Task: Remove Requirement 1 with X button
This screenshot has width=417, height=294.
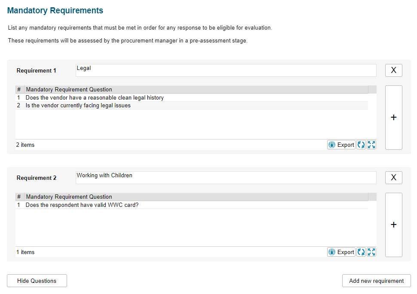Action: [394, 70]
